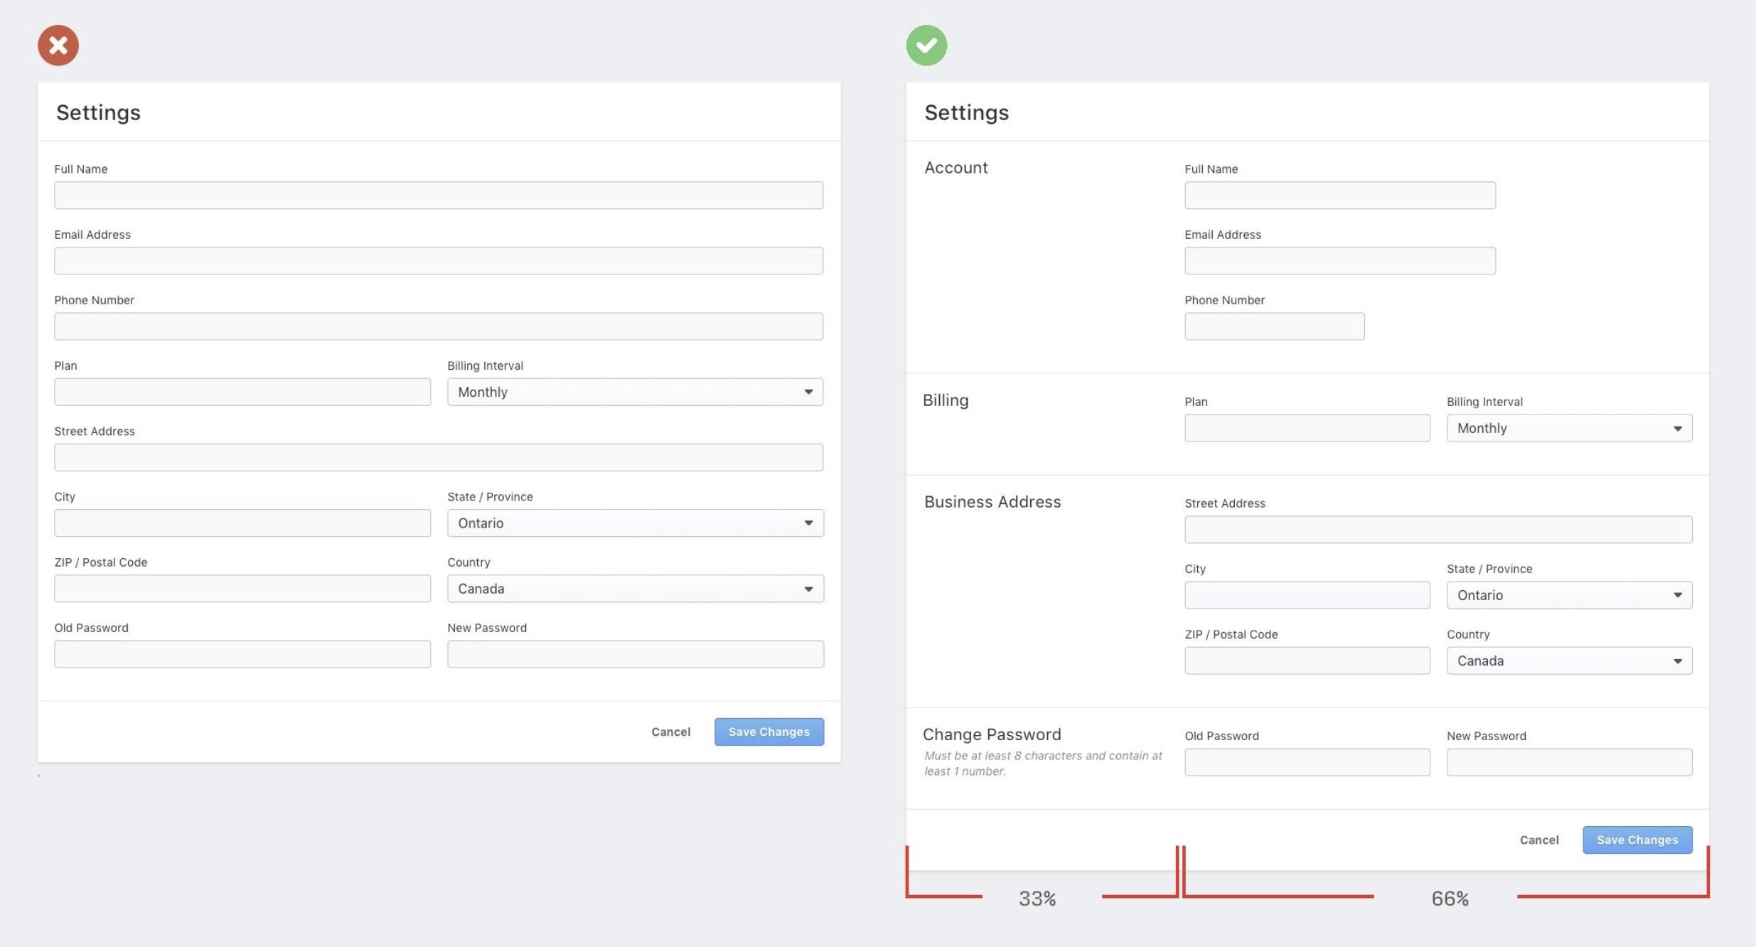Screen dimensions: 1756x947
Task: Click ZIP / Postal Code field in left form
Action: (x=242, y=589)
